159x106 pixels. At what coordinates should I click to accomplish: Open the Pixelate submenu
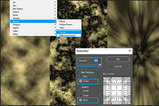click(33, 18)
